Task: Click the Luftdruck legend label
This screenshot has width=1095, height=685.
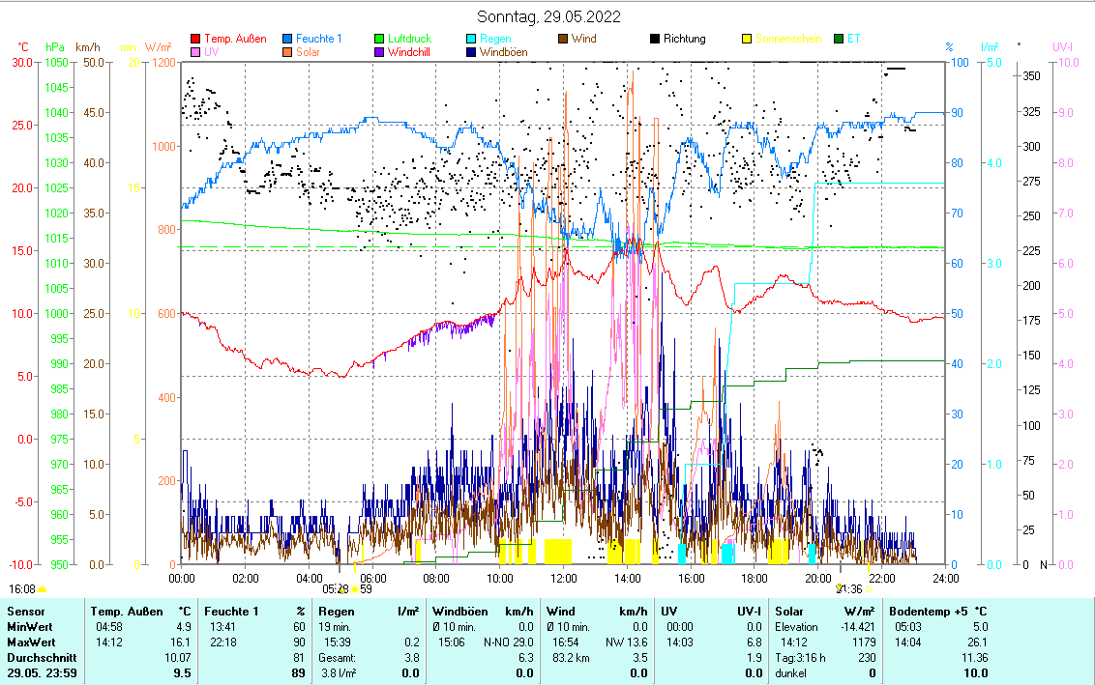Action: (409, 39)
